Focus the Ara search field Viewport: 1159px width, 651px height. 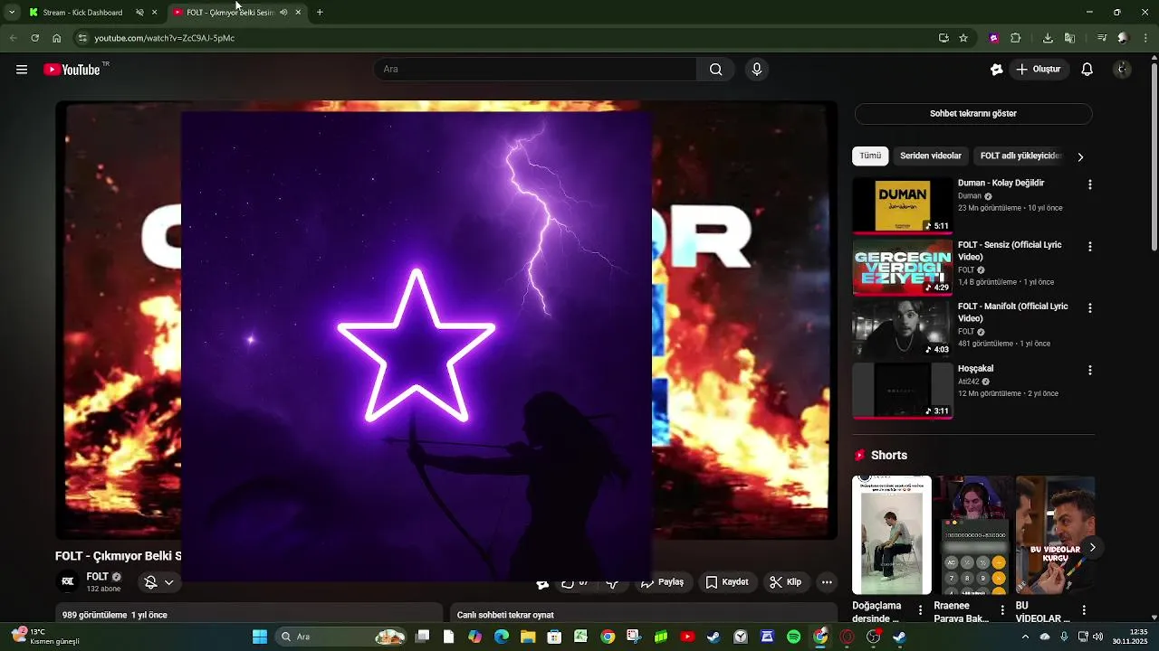click(x=534, y=70)
